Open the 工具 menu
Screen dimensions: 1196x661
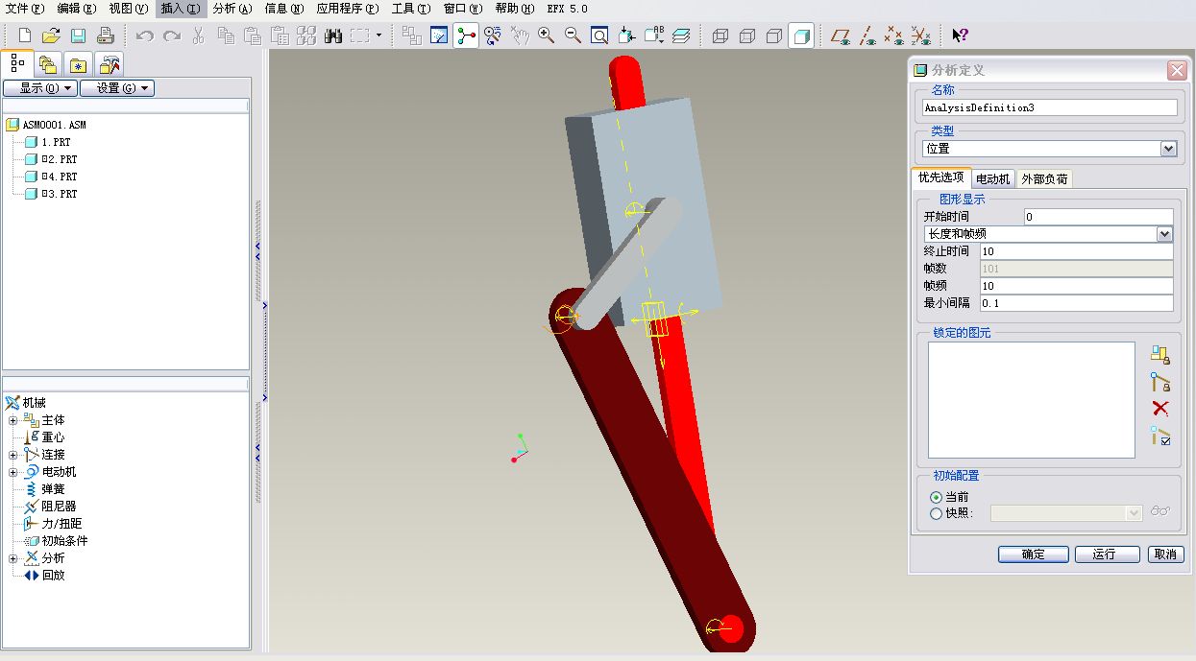coord(411,9)
